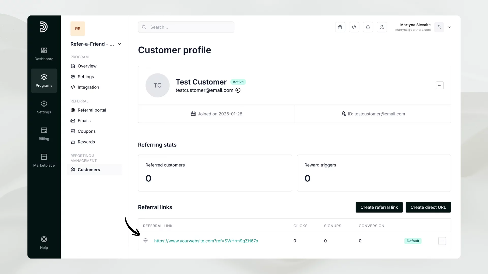Image resolution: width=488 pixels, height=274 pixels.
Task: Open the code integration icon in header
Action: pos(354,27)
